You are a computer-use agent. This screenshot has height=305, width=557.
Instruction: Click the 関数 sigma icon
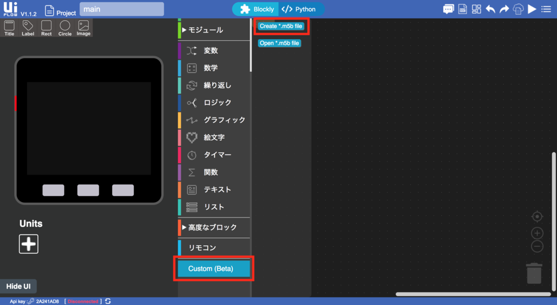192,172
